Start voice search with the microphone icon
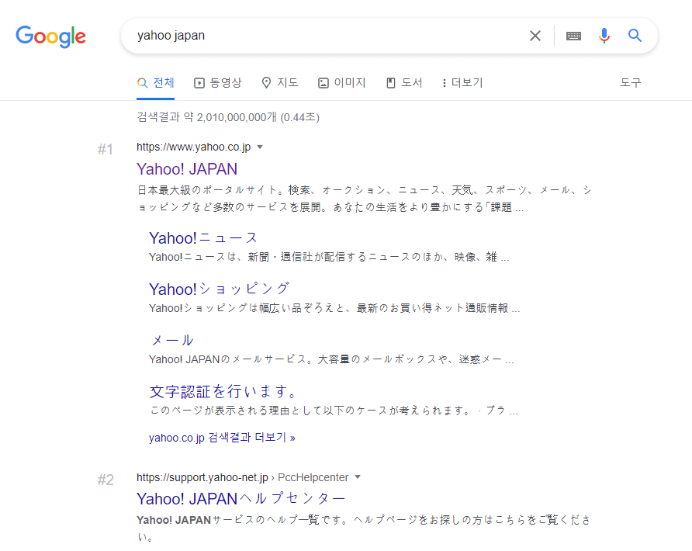Screen dimensions: 692x551 604,36
